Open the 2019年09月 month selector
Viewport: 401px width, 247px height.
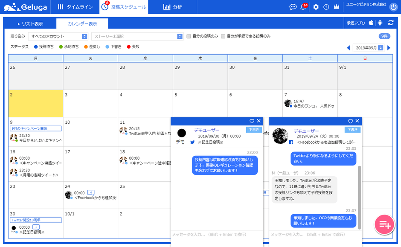click(368, 48)
